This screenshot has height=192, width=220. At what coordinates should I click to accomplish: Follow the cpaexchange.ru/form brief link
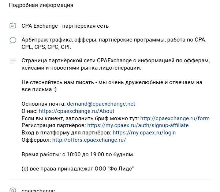[175, 118]
